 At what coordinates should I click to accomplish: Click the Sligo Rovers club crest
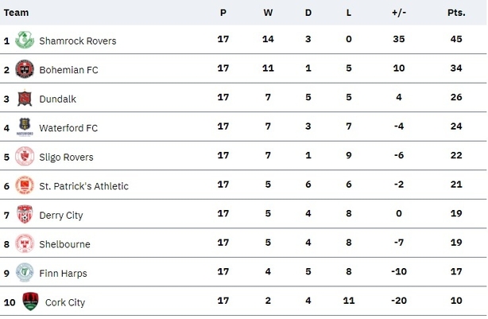25,156
